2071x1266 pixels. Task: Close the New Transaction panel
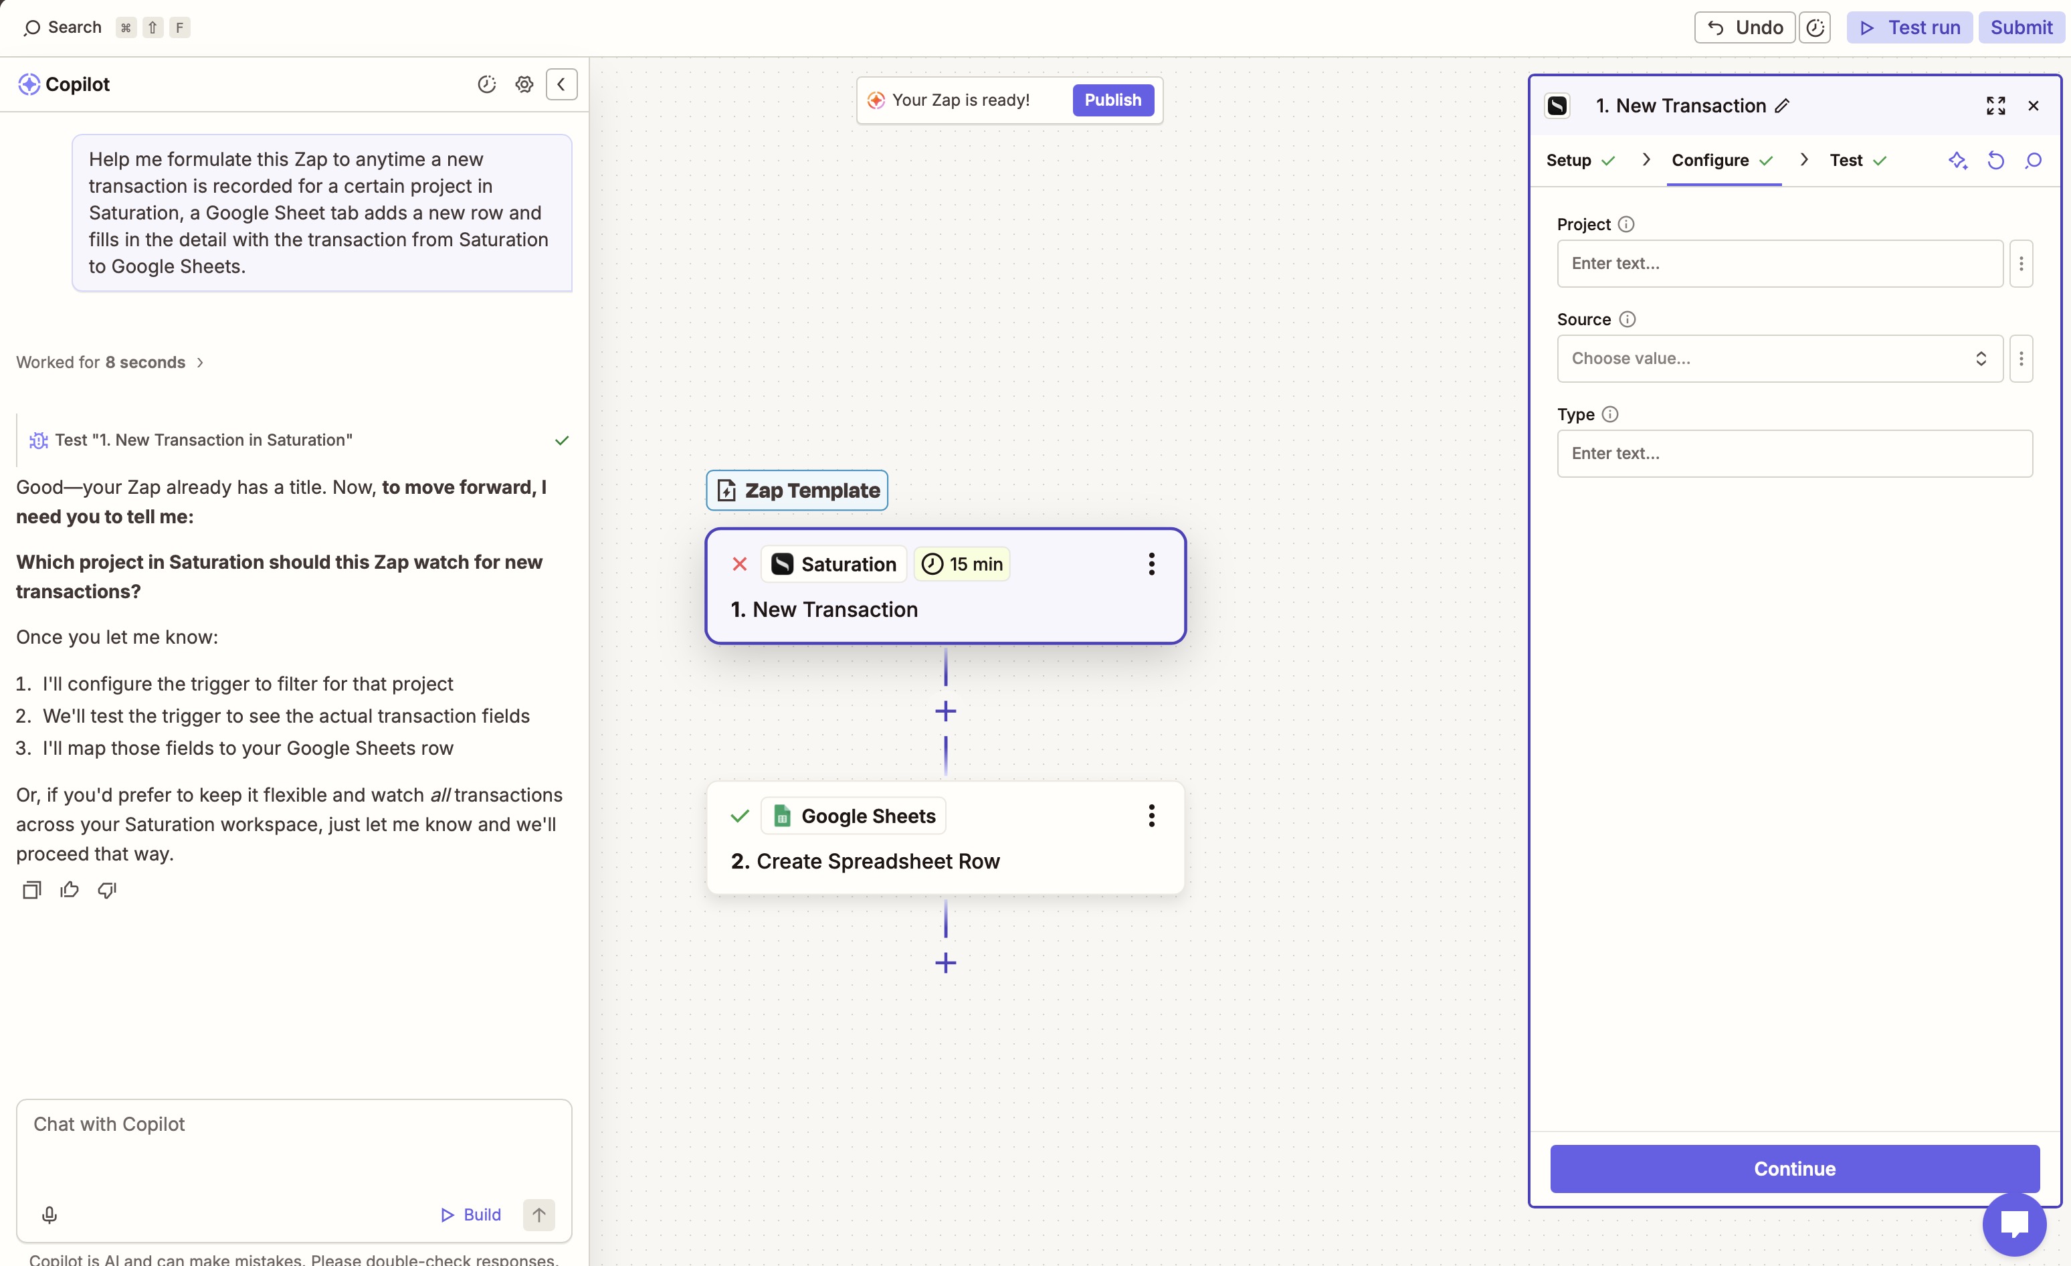(2033, 106)
